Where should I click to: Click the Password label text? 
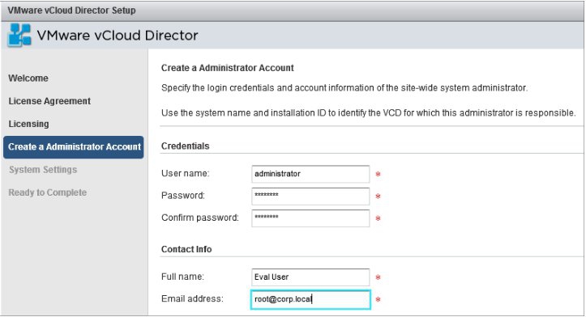click(183, 196)
